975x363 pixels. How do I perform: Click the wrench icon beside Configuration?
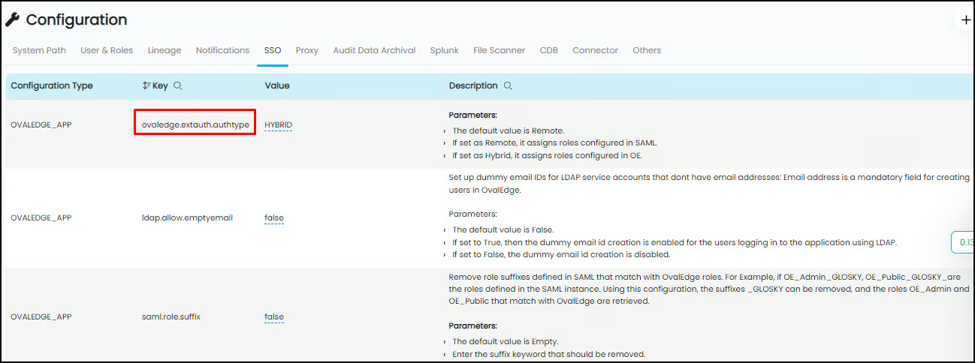pos(13,20)
